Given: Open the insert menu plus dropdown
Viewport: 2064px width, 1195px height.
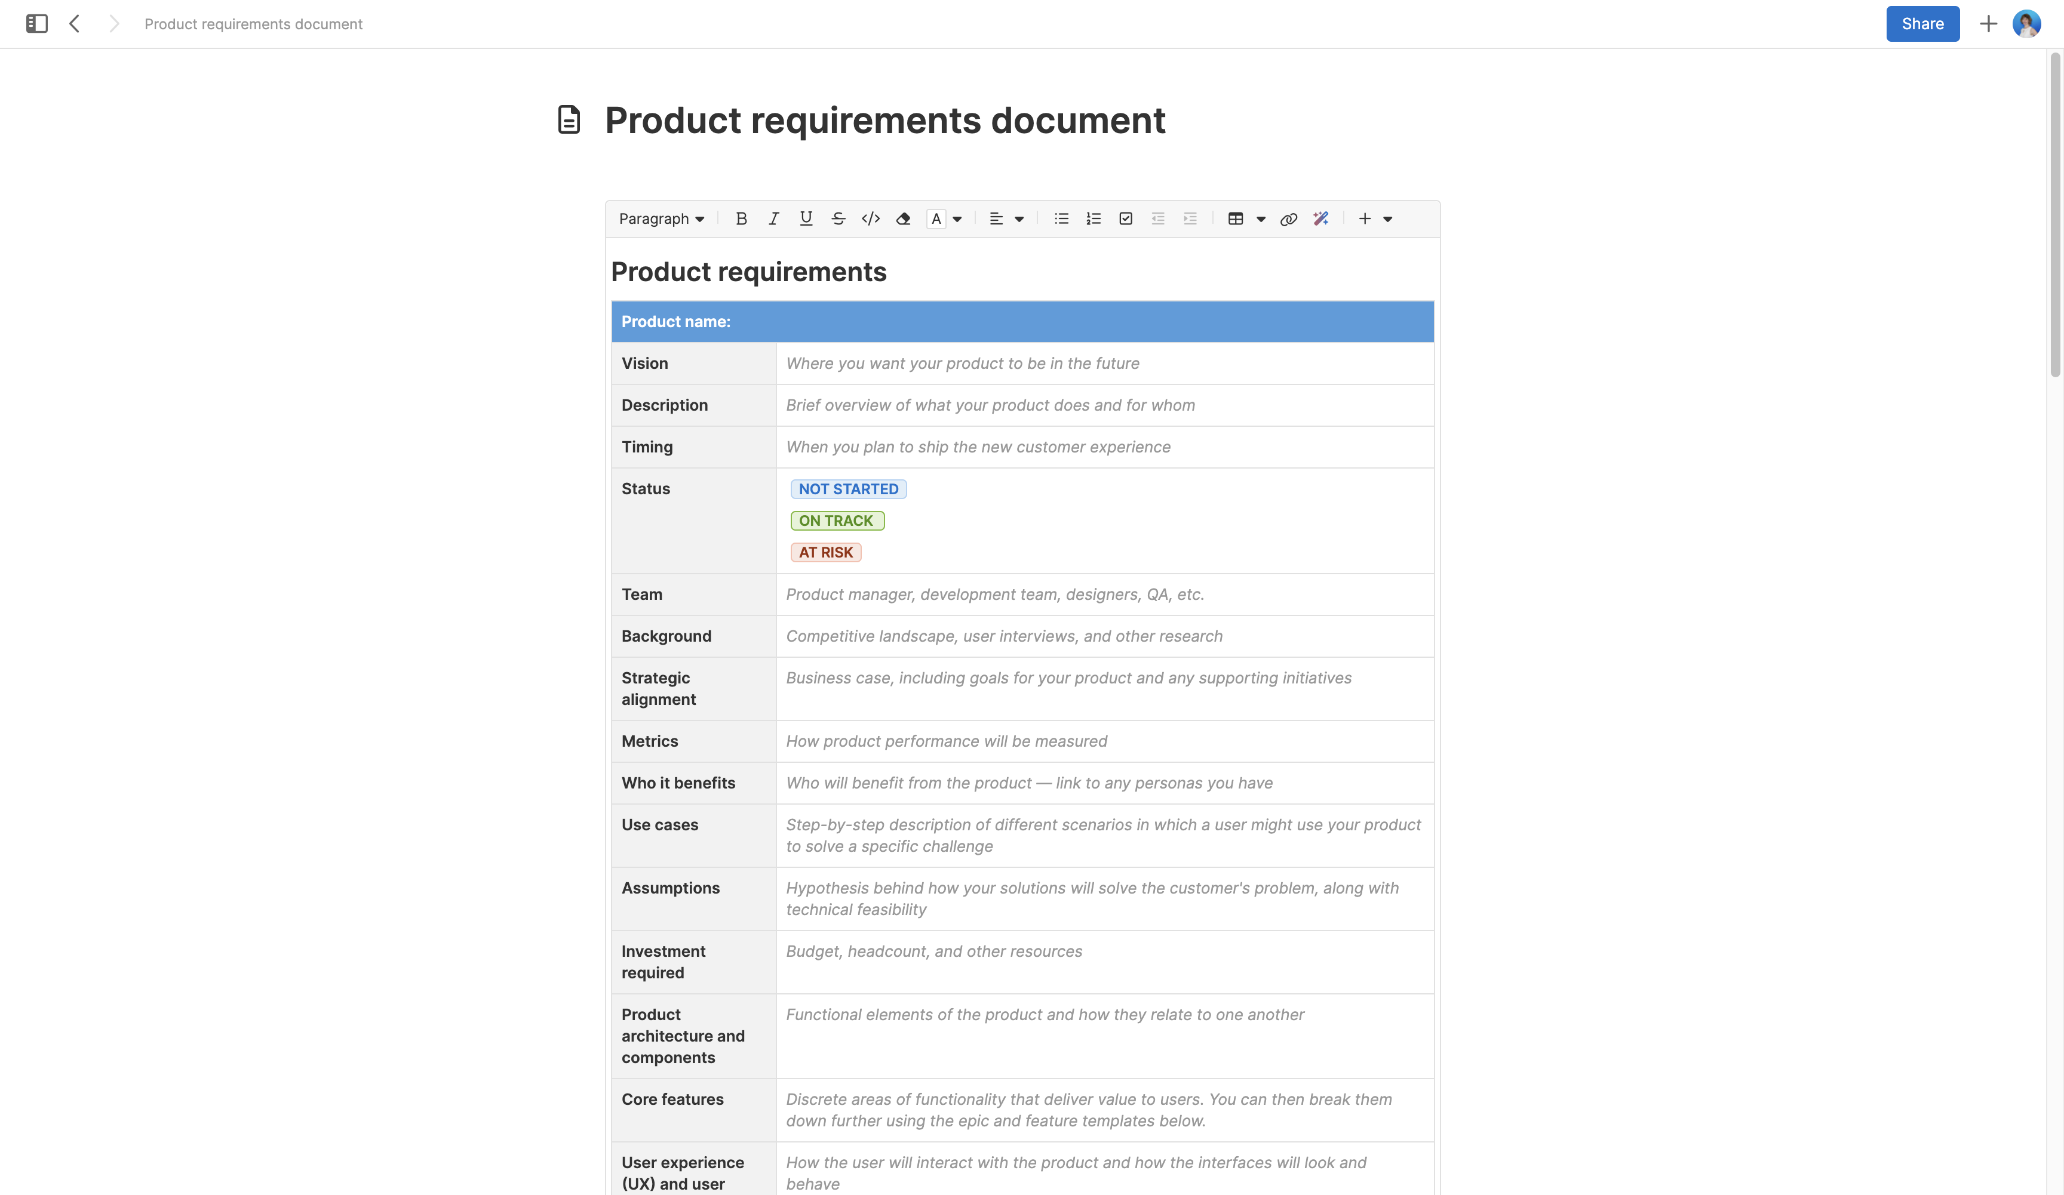Looking at the screenshot, I should (x=1387, y=218).
